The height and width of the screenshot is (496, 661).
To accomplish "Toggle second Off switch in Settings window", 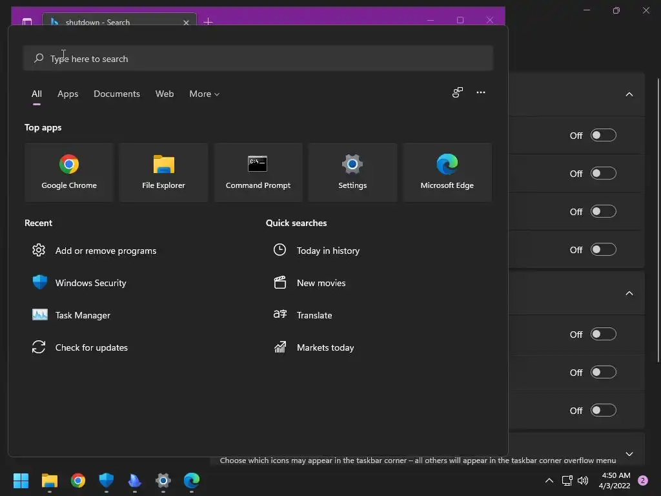I will [x=604, y=173].
